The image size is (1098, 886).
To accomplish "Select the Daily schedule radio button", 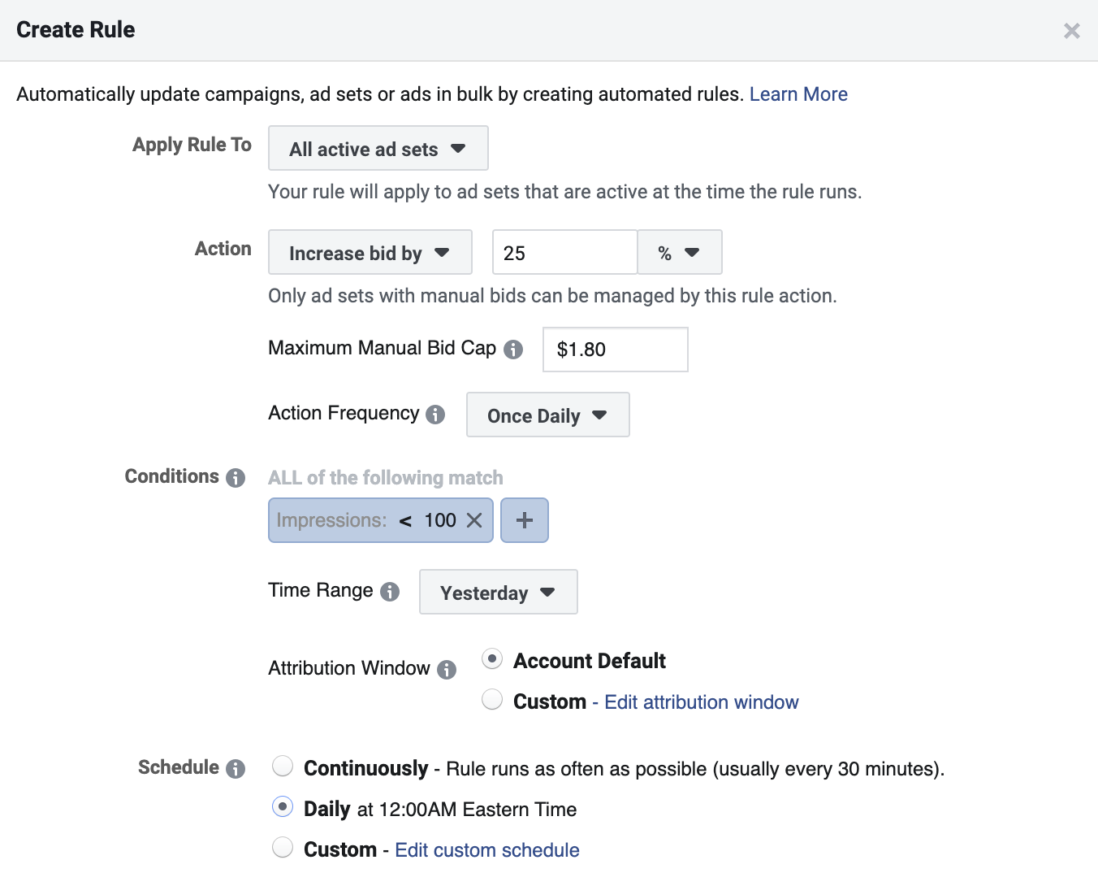I will [x=283, y=806].
